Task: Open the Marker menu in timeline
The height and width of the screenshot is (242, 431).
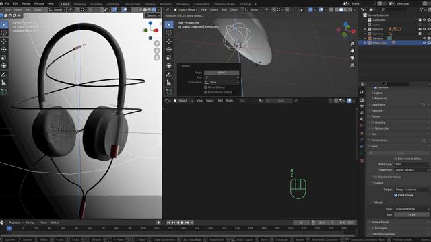Action: (x=55, y=223)
